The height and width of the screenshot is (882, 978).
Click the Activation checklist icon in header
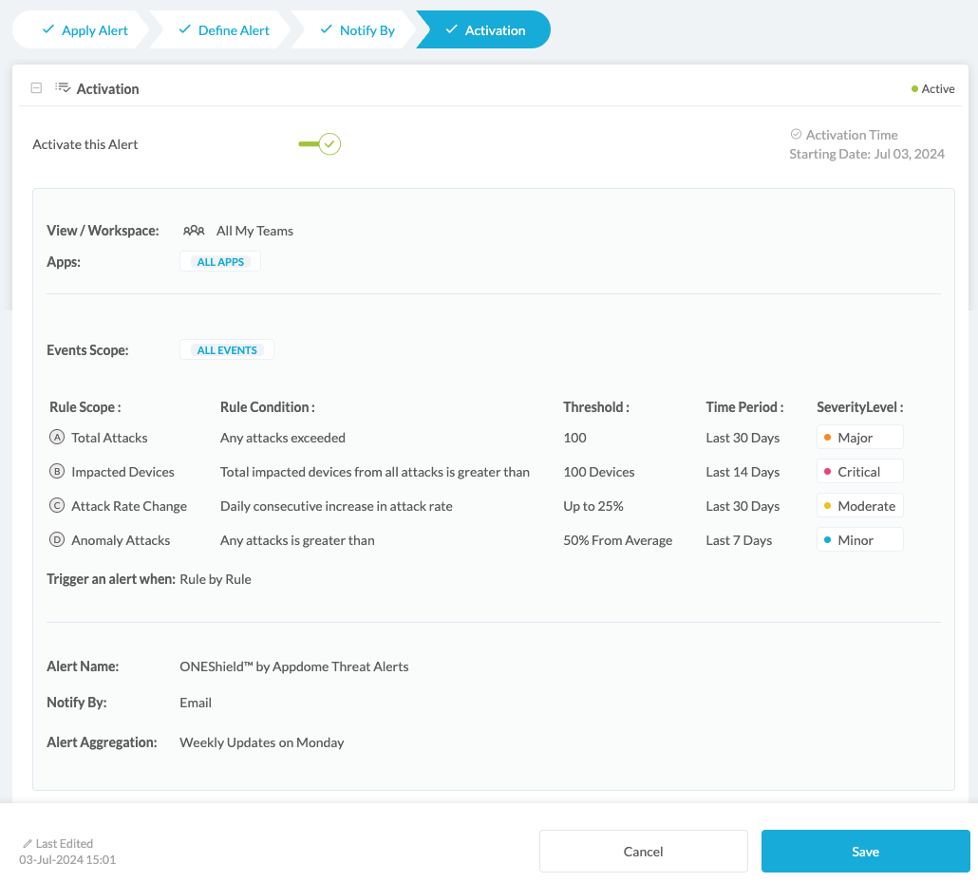(x=63, y=88)
